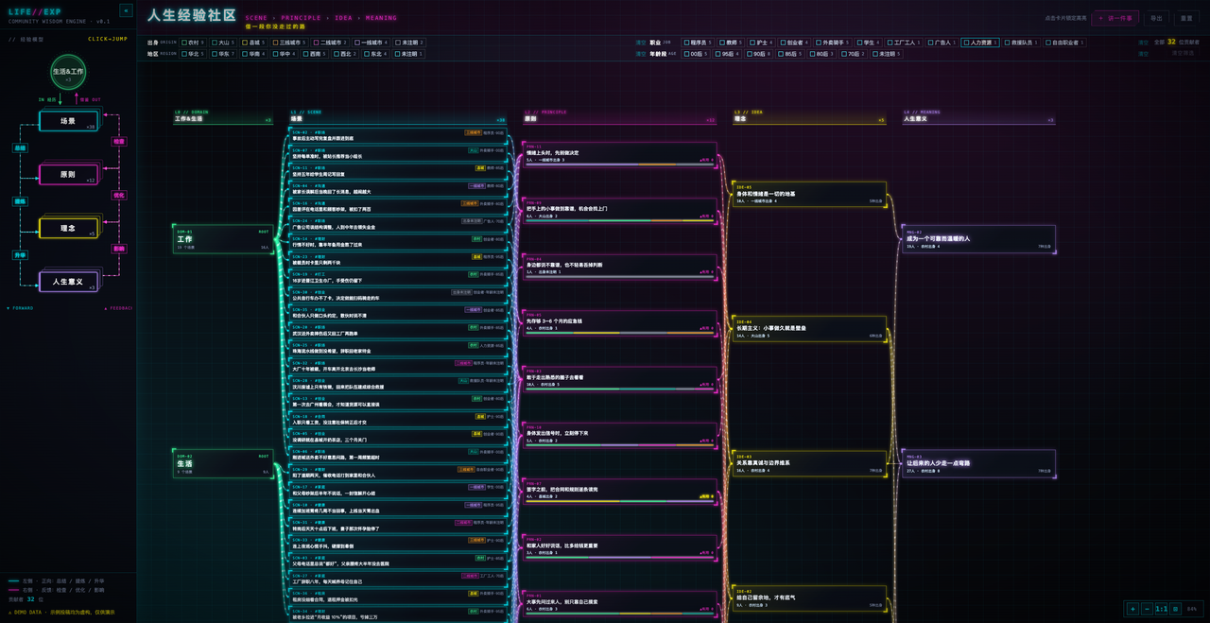
Task: Open the 关系要真诚与边界感 idea card
Action: pos(809,463)
